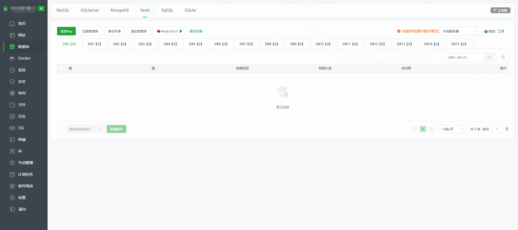
Task: Click the 批量操作 green button
Action: (116, 129)
